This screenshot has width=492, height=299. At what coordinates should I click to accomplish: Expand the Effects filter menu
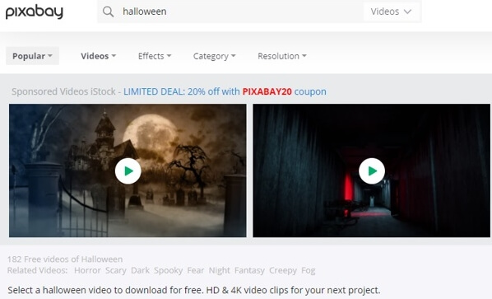coord(155,56)
